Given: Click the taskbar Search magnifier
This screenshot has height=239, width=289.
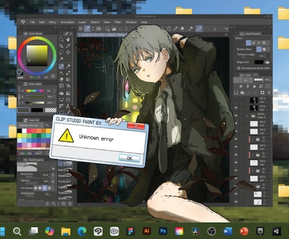Looking at the screenshot, I should pos(17,231).
